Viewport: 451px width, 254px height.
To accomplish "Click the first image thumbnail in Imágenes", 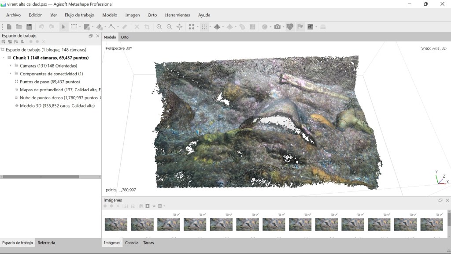I will pos(116,224).
